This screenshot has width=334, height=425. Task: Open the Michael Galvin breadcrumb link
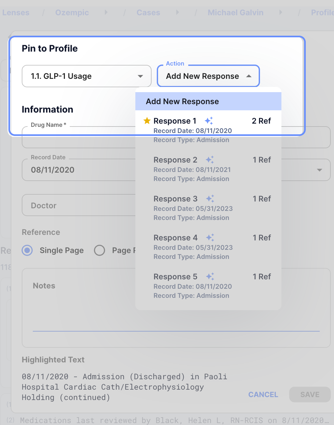coord(236,12)
